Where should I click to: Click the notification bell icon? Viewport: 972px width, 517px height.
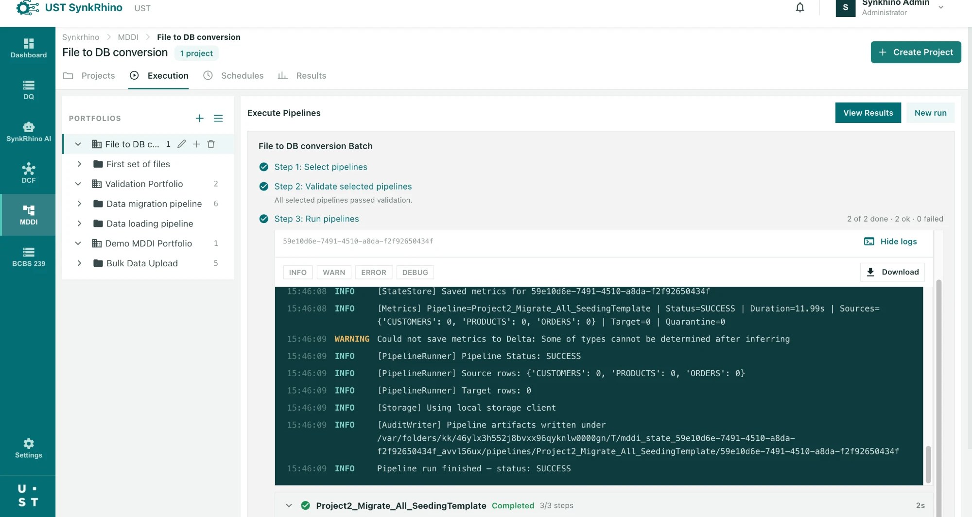click(x=800, y=7)
